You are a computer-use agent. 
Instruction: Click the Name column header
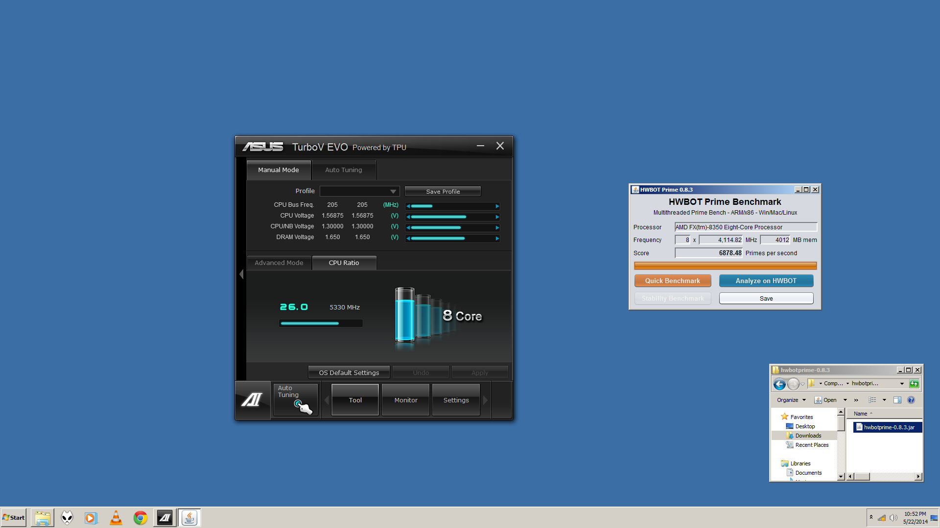coord(884,414)
